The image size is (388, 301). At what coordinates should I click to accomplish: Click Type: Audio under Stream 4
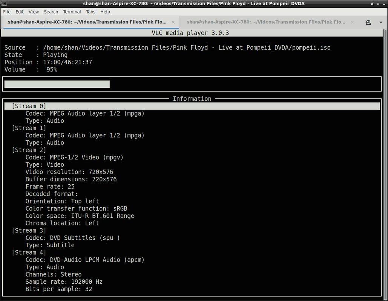(x=45, y=267)
